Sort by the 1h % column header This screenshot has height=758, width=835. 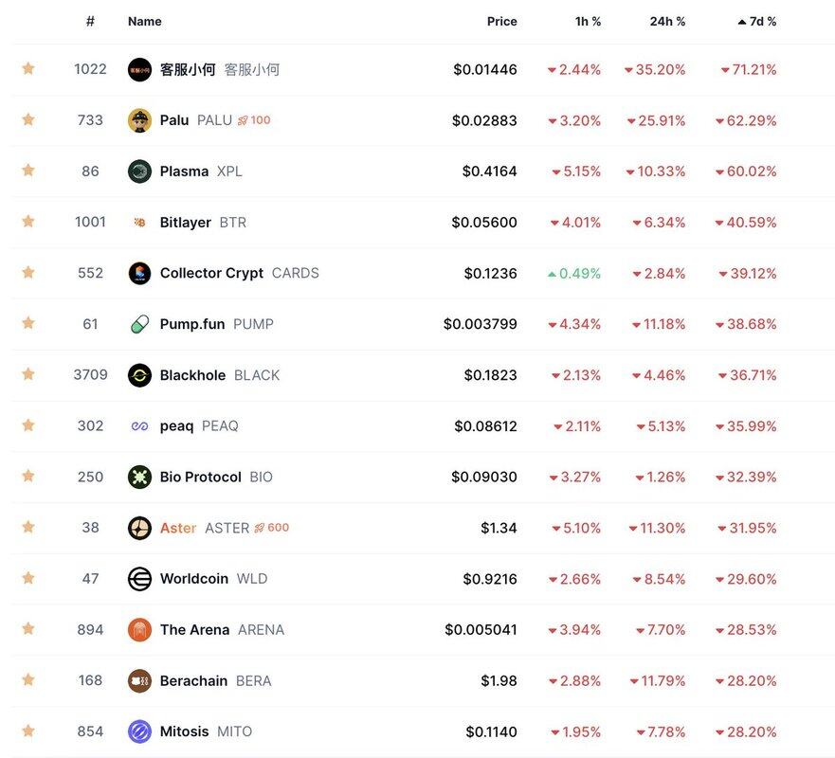tap(588, 21)
